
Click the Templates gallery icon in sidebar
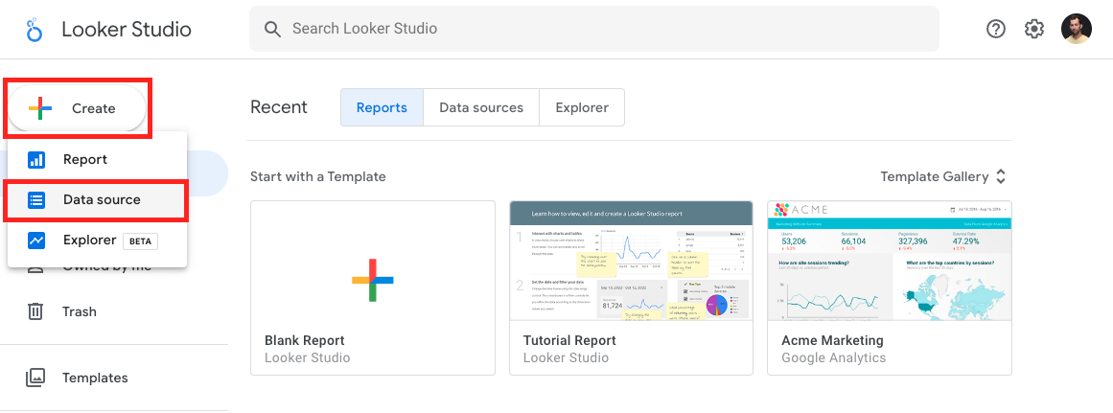35,378
